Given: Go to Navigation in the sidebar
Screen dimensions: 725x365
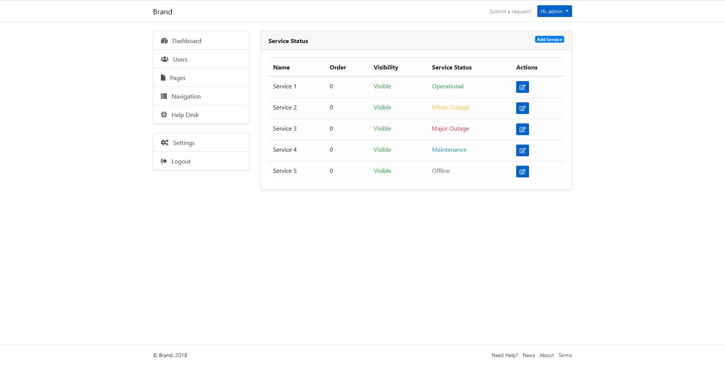Looking at the screenshot, I should 186,96.
